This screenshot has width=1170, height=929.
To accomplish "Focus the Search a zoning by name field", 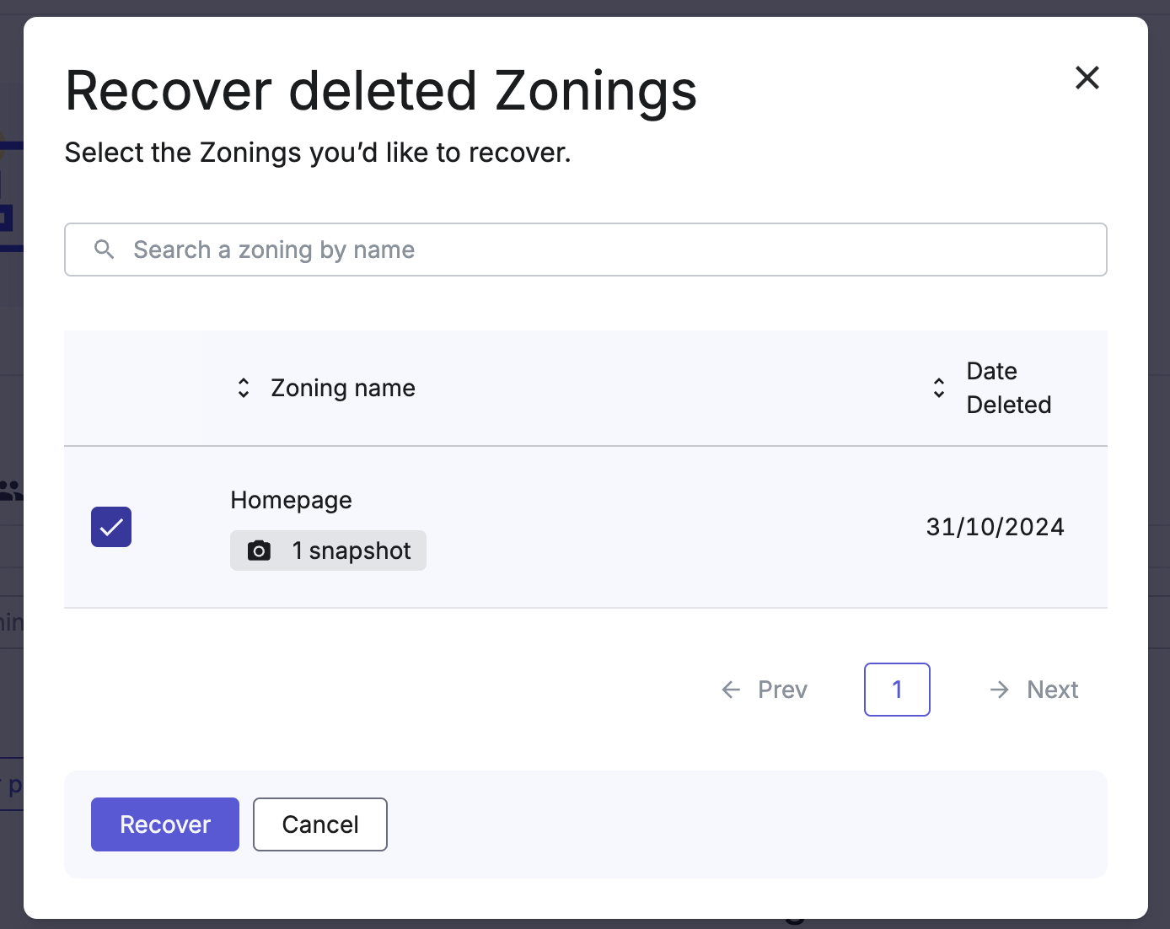I will 586,250.
